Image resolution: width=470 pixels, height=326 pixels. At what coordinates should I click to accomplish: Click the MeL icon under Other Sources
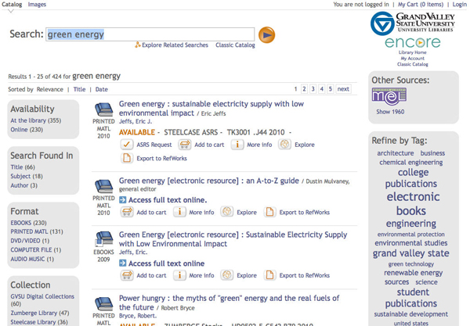[x=389, y=96]
